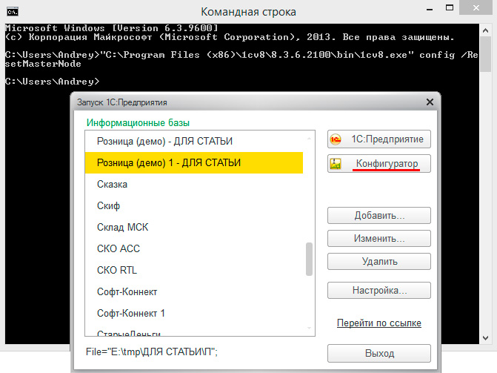Screen dimensions: 497x373
Task: Click the Добавить... button
Action: 378,216
